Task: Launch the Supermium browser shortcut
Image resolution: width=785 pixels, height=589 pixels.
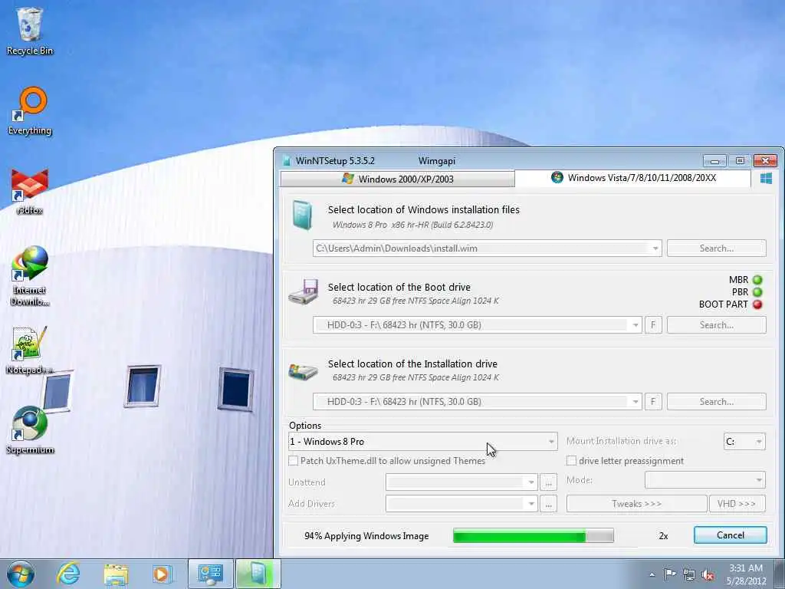Action: 30,429
